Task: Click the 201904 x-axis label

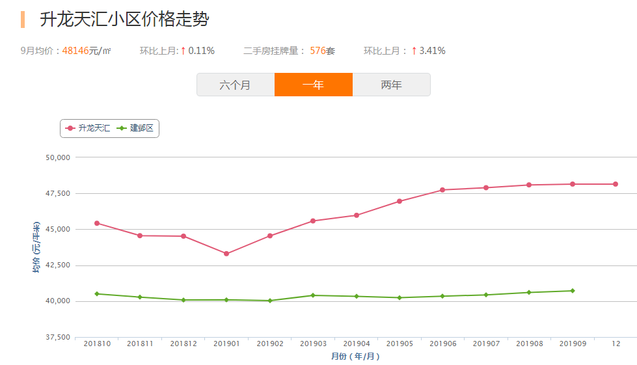Action: 357,344
